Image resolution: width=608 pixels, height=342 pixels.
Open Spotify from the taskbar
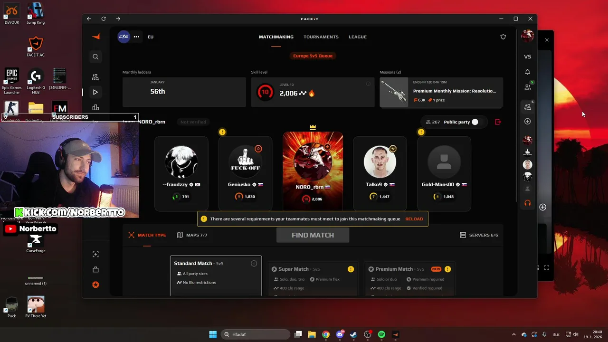point(381,334)
